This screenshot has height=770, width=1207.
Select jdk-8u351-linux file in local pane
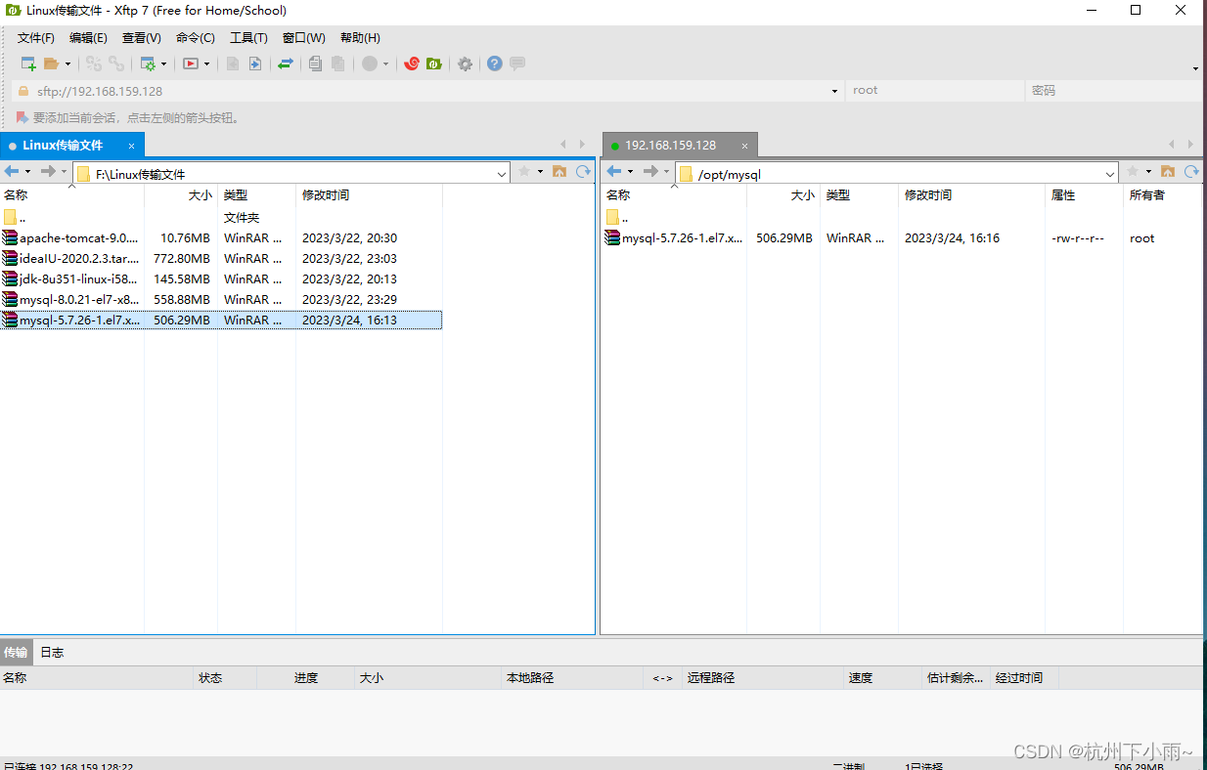[221, 279]
